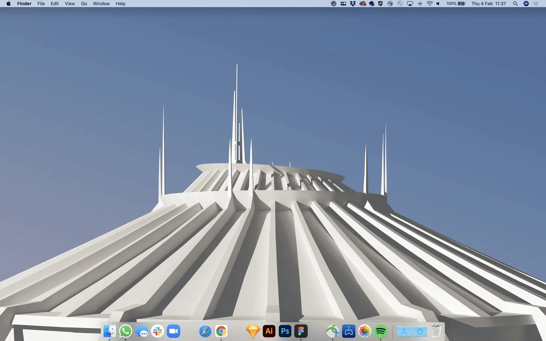Open the Messages app in the Dock
The image size is (546, 341).
click(x=142, y=331)
